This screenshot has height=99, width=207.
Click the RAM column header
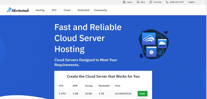tap(75, 86)
